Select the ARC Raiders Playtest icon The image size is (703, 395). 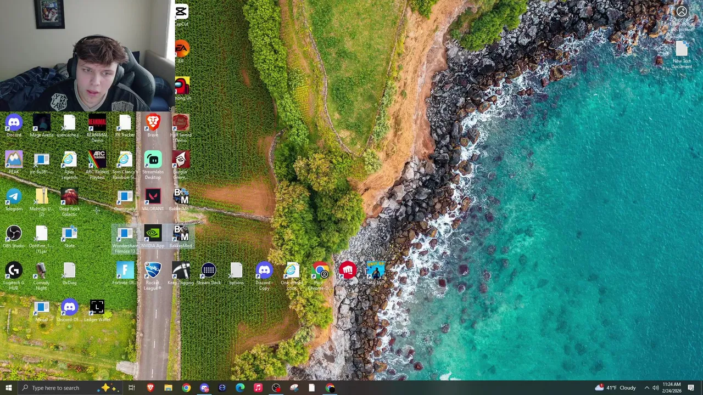coord(97,166)
